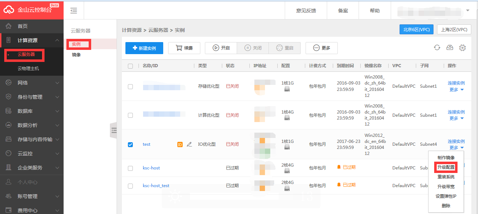This screenshot has height=214, width=478.
Task: Click the 开启 start button
Action: coord(221,48)
